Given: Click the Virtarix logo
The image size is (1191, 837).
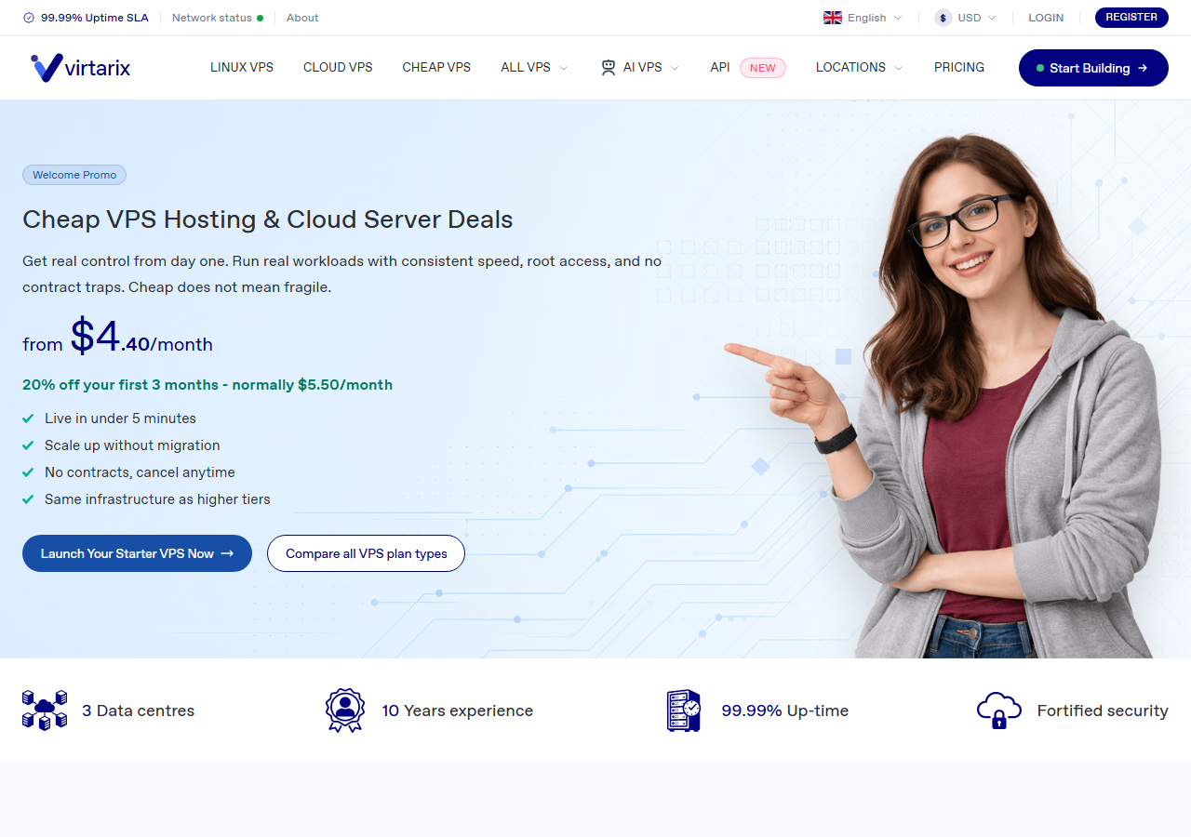Looking at the screenshot, I should coord(80,68).
